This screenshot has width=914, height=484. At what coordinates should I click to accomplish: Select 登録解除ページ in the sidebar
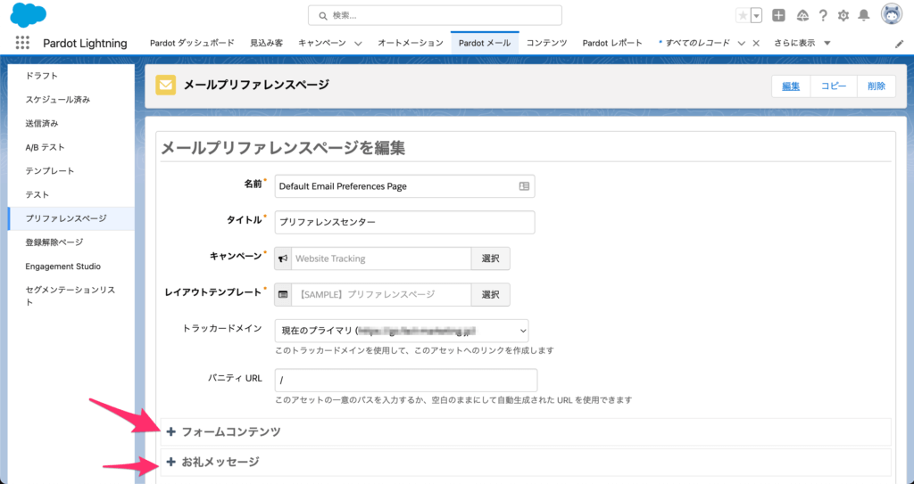pyautogui.click(x=54, y=242)
